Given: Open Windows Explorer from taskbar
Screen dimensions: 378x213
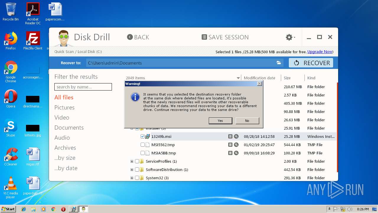Looking at the screenshot, I should (x=33, y=209).
